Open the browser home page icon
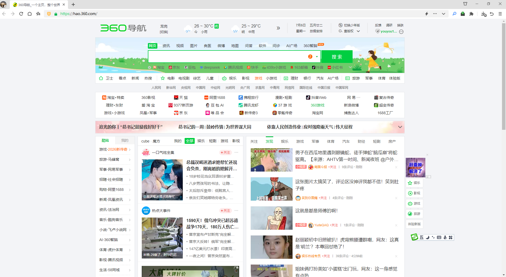This screenshot has width=506, height=277. (x=30, y=14)
